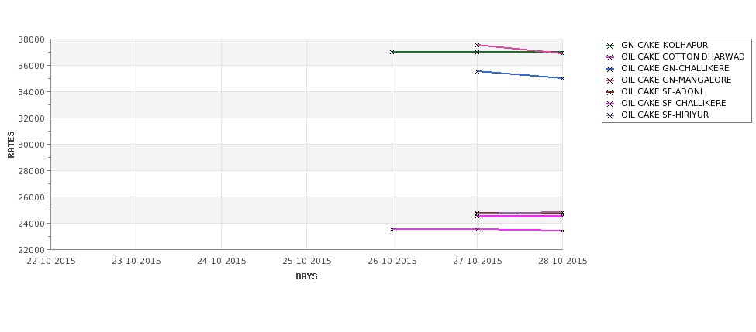Click the GN-CAKE-KOLHAPUR data point on 26-10-2015
This screenshot has width=756, height=332.
392,52
